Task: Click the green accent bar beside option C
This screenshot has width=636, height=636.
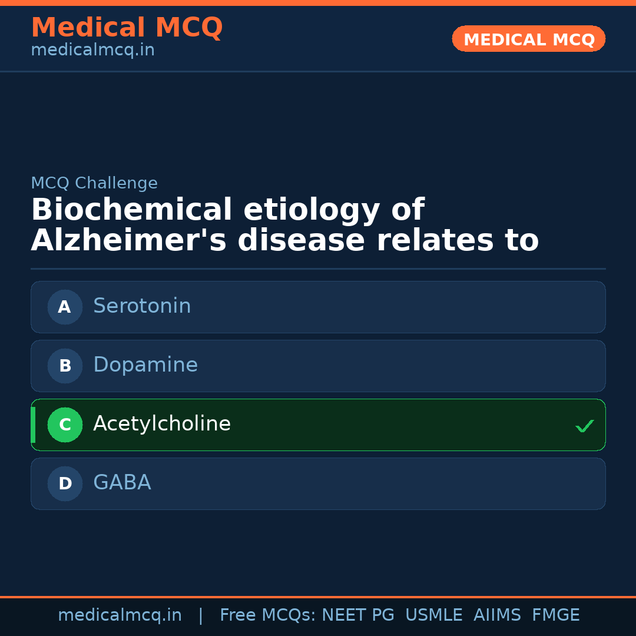Action: click(33, 425)
